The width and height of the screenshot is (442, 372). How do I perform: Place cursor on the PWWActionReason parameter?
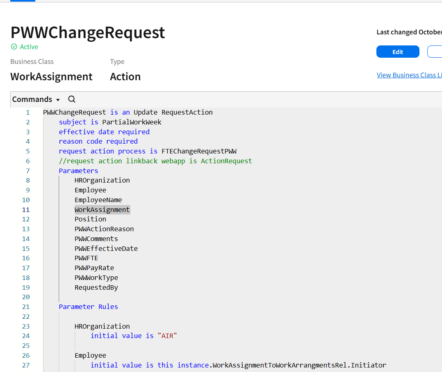pyautogui.click(x=104, y=229)
